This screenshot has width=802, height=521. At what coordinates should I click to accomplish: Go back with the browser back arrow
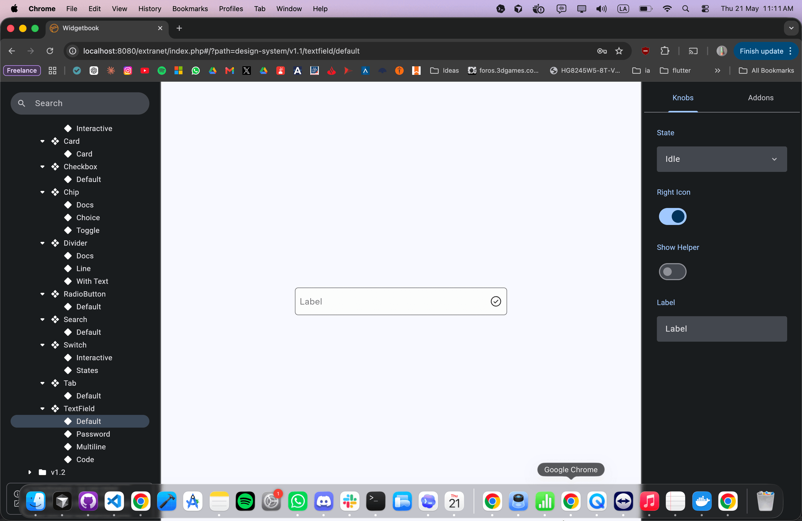12,51
